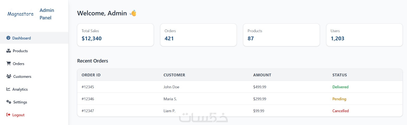The image size is (407, 125).
Task: Click the Customers people icon
Action: tap(9, 76)
